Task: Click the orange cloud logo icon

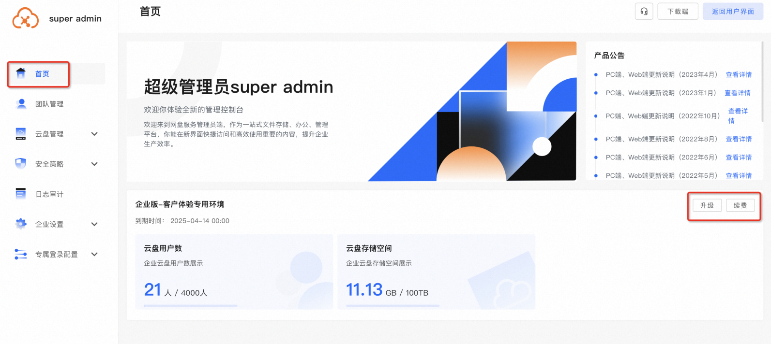Action: tap(25, 18)
